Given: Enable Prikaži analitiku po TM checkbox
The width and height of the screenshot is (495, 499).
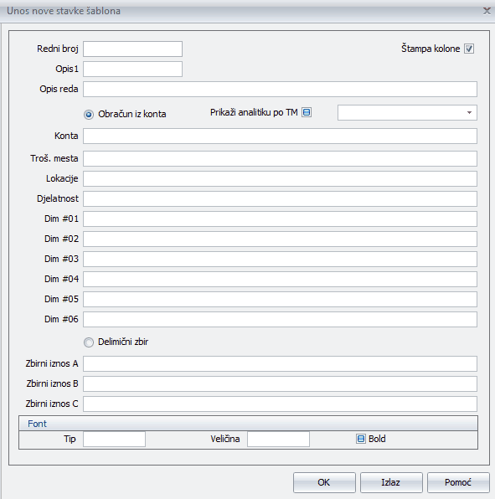Looking at the screenshot, I should [x=307, y=112].
